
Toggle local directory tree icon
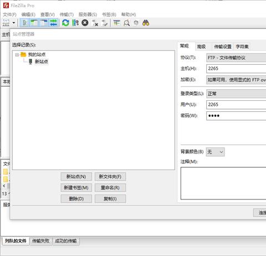34,23
